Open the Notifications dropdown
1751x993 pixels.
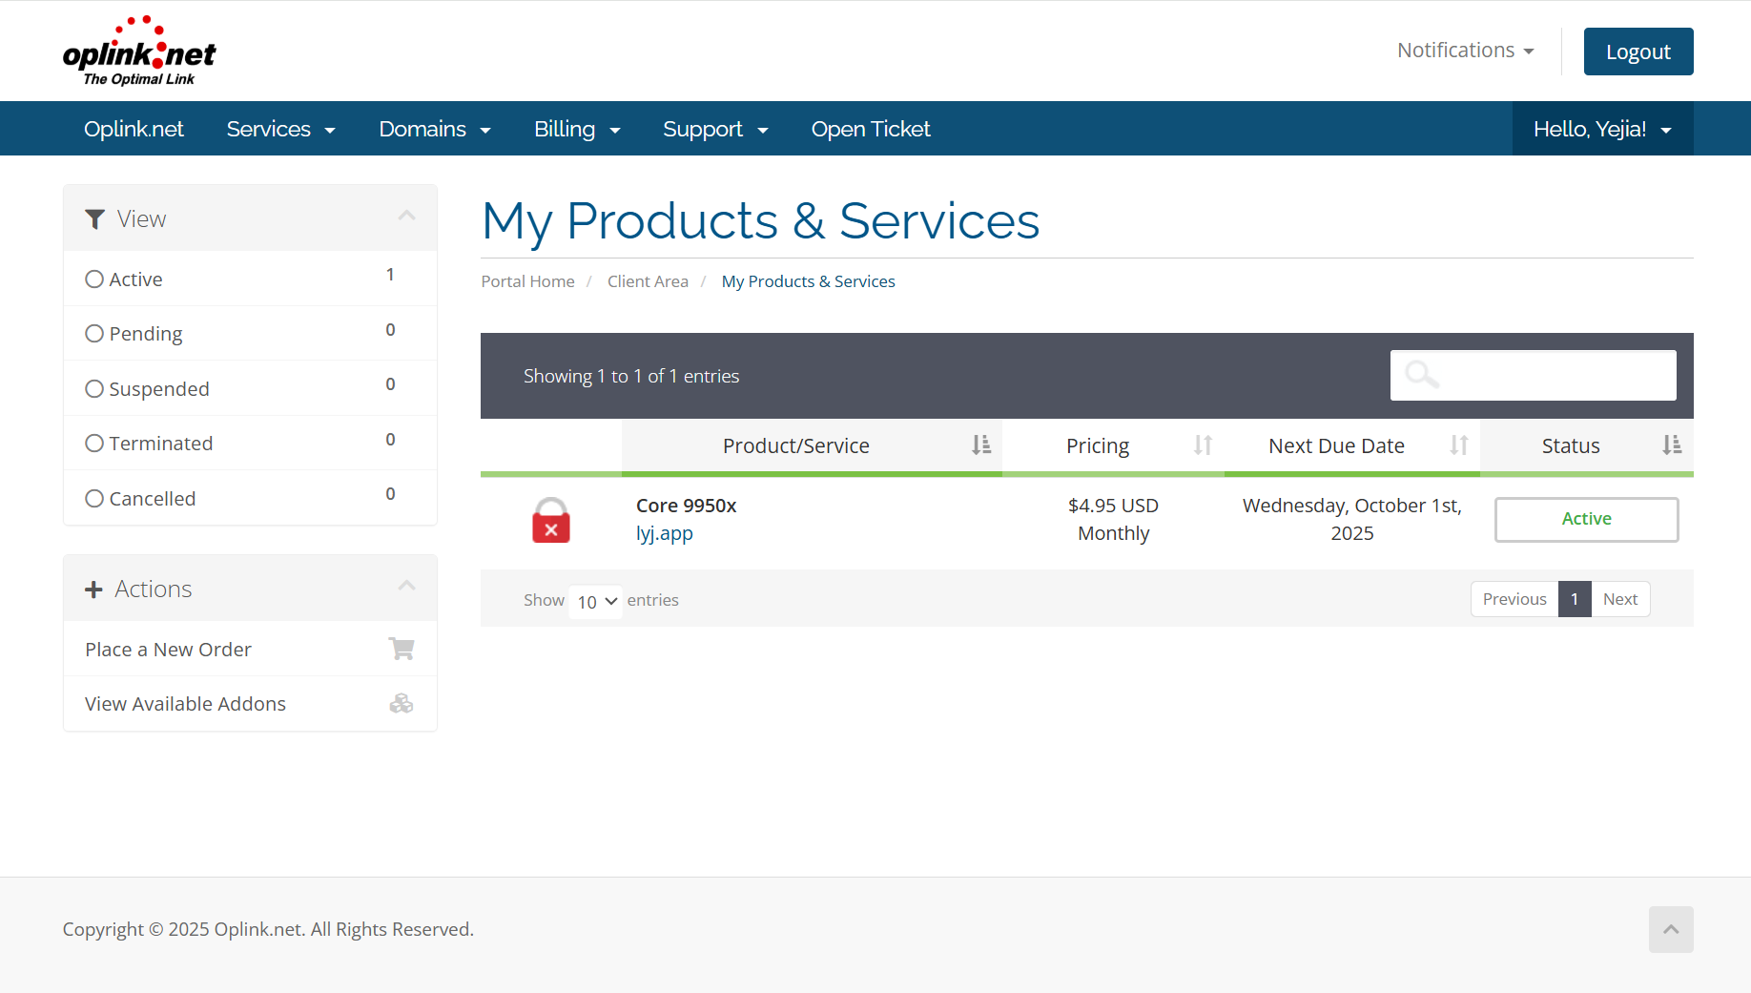pos(1465,51)
